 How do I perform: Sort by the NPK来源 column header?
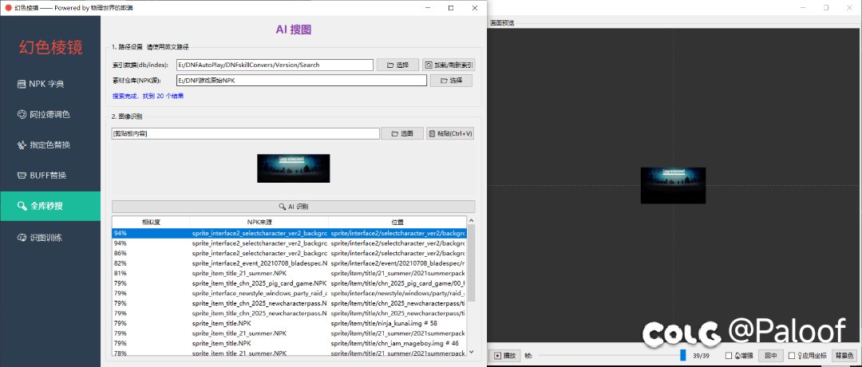259,223
